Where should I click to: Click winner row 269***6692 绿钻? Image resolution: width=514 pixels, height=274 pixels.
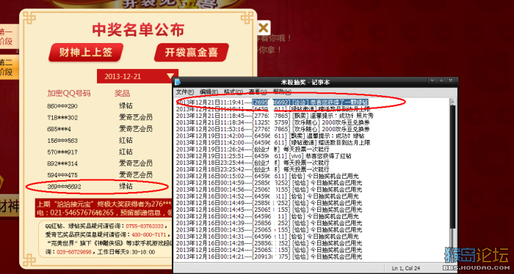(x=90, y=187)
